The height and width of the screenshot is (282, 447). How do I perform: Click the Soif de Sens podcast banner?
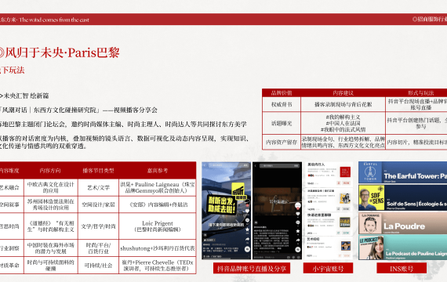click(x=402, y=197)
